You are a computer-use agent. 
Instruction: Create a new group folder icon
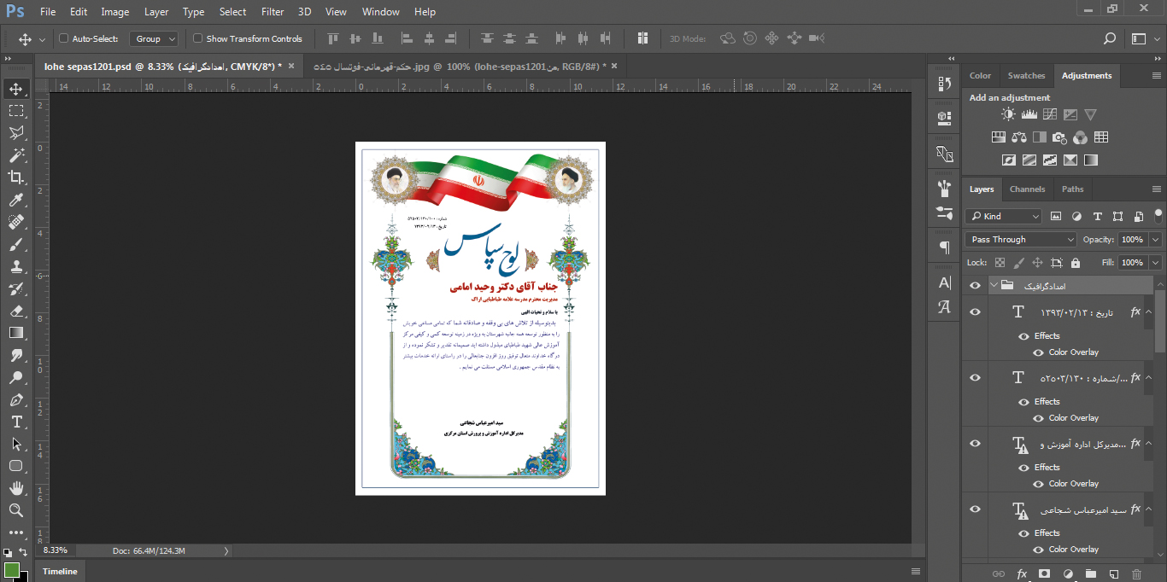1090,573
